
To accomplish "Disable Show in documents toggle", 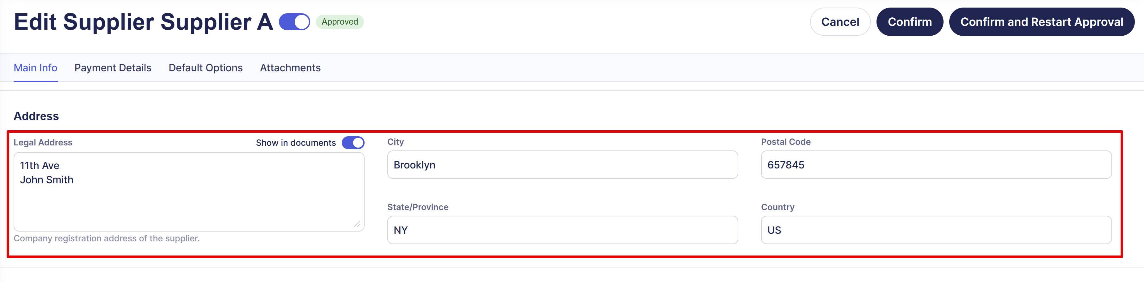I will point(353,143).
